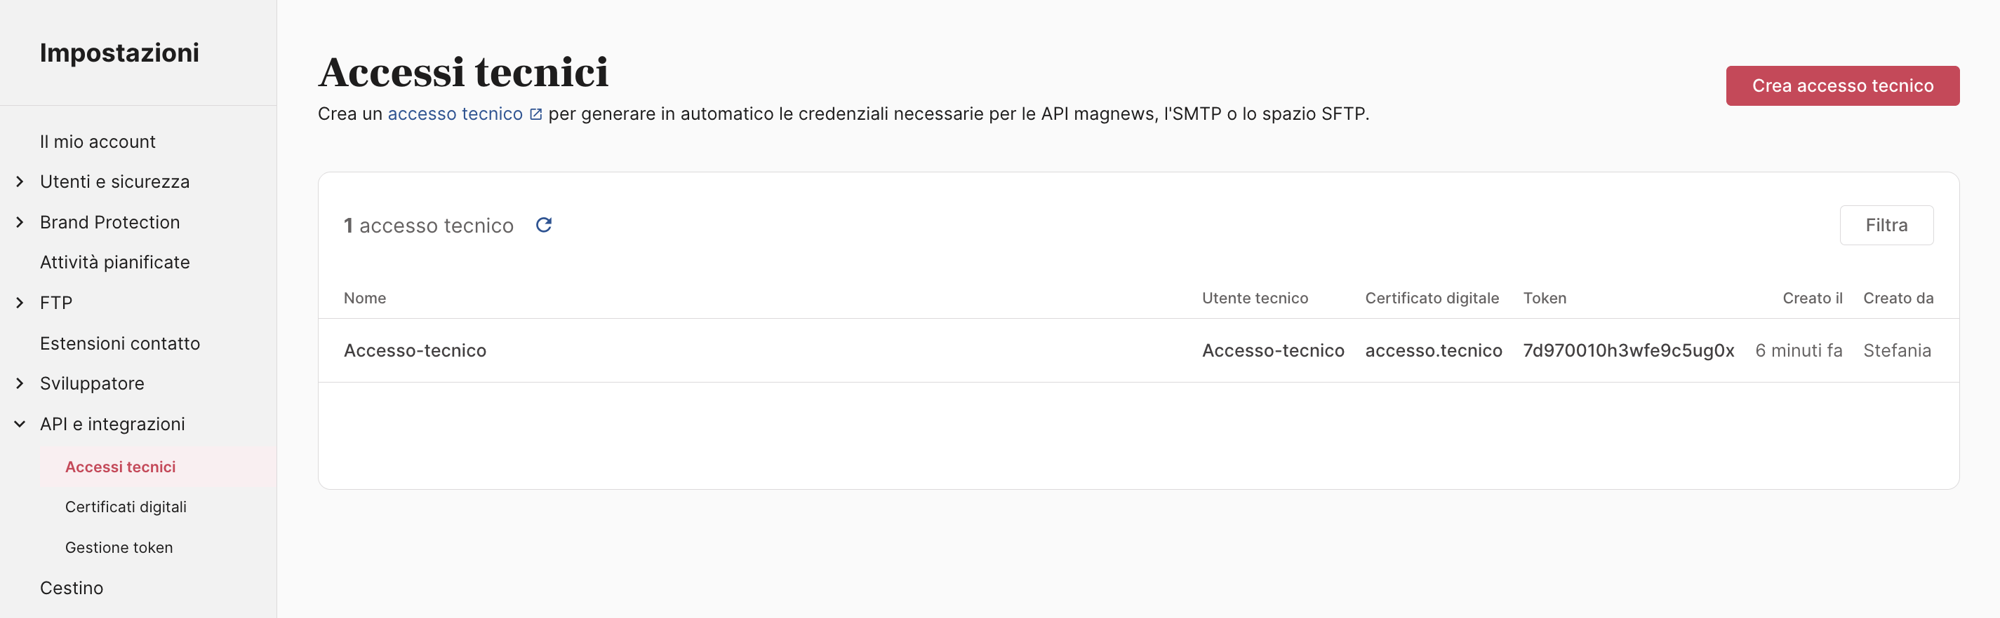The width and height of the screenshot is (2000, 618).
Task: Open the Filtra filter button
Action: [1886, 225]
